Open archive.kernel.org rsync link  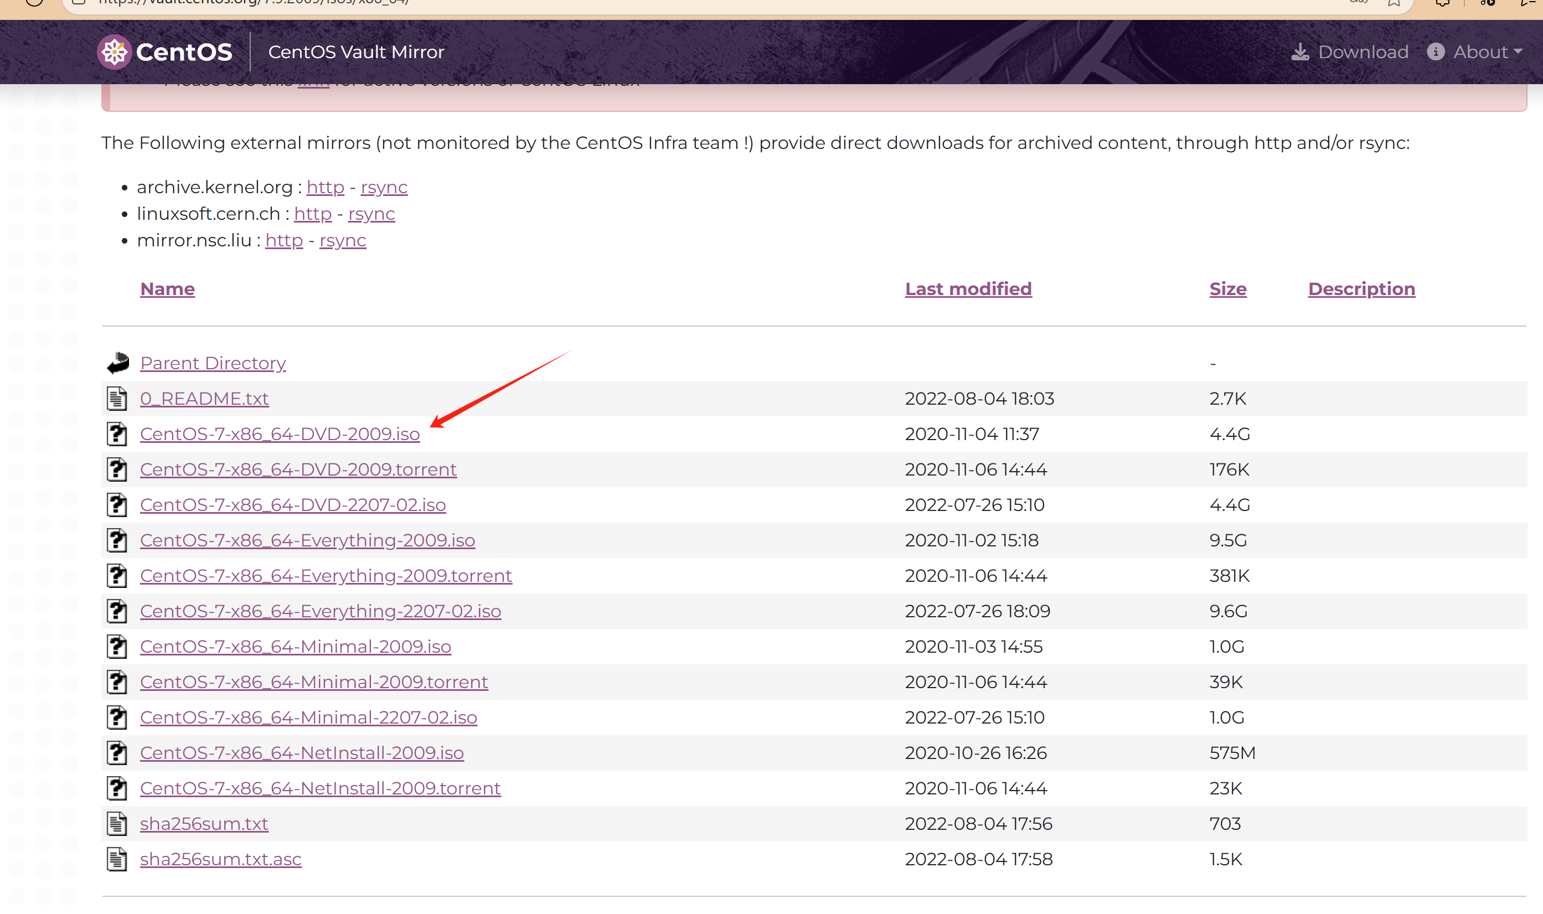pos(384,187)
